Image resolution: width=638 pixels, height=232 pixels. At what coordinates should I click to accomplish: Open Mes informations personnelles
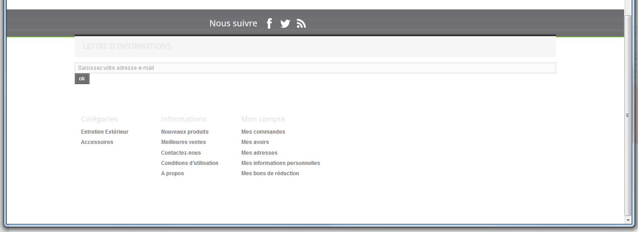coord(281,163)
